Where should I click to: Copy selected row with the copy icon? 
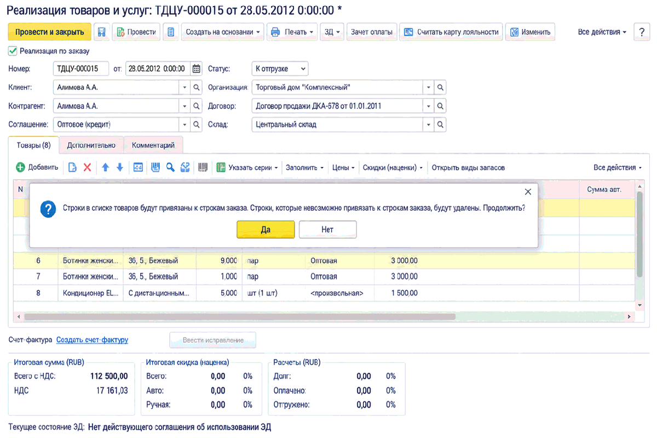point(72,168)
